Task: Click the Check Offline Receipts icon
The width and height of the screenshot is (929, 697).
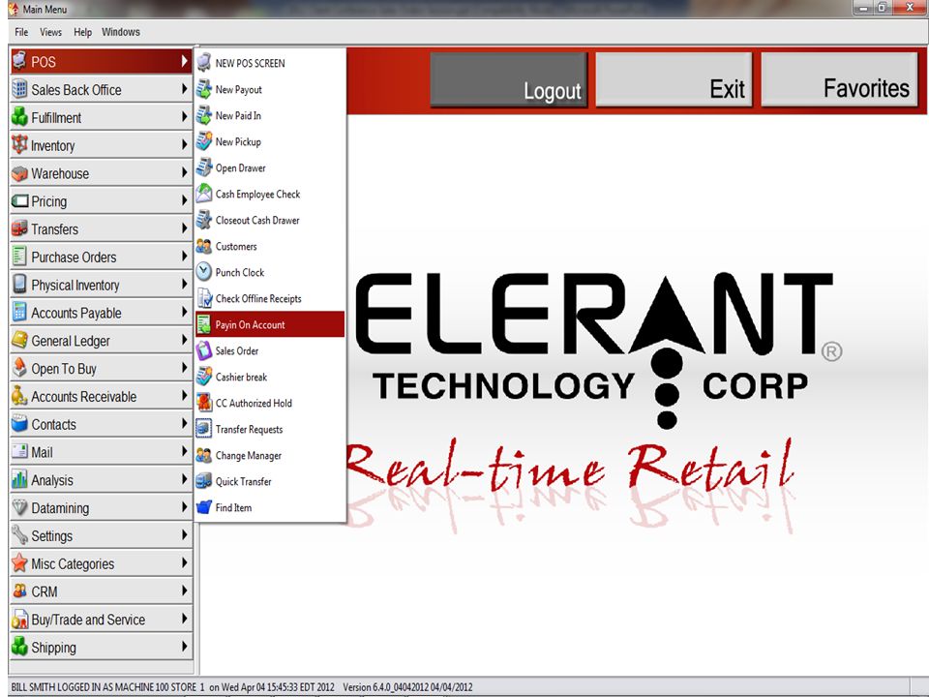Action: (x=204, y=298)
